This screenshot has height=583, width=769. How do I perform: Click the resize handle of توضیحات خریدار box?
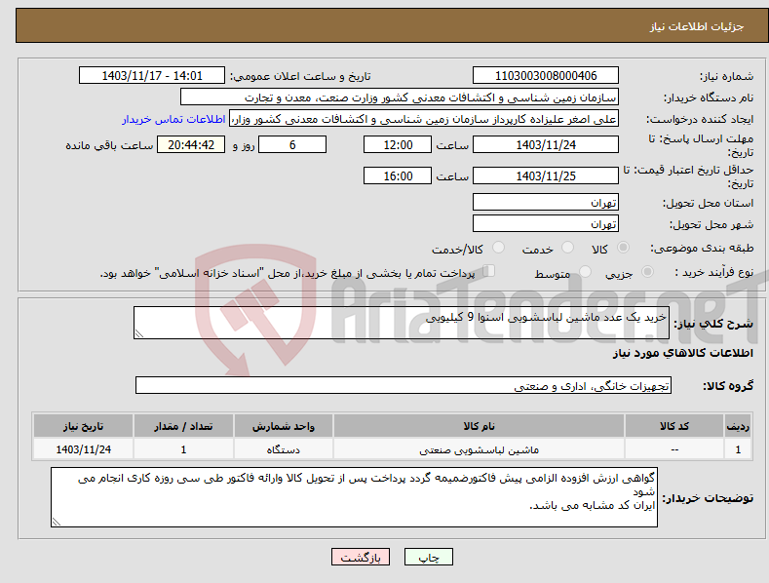tap(57, 522)
